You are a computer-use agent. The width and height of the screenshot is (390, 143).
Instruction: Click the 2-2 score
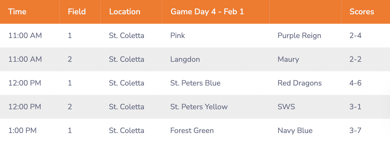click(x=355, y=59)
